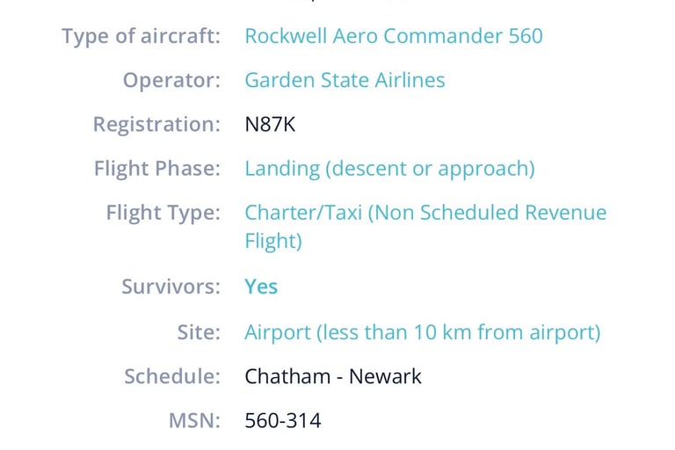Click the wrapped 'Flight)' link text
This screenshot has height=450, width=675.
pos(273,241)
